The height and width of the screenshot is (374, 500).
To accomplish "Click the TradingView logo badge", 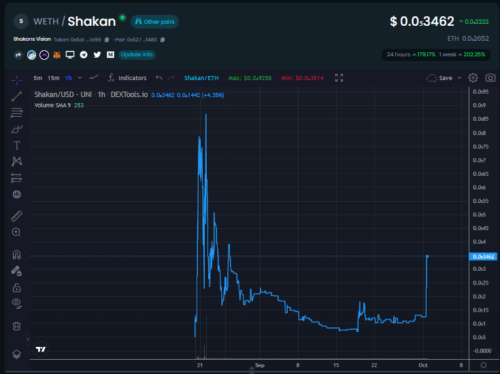I will tap(41, 349).
